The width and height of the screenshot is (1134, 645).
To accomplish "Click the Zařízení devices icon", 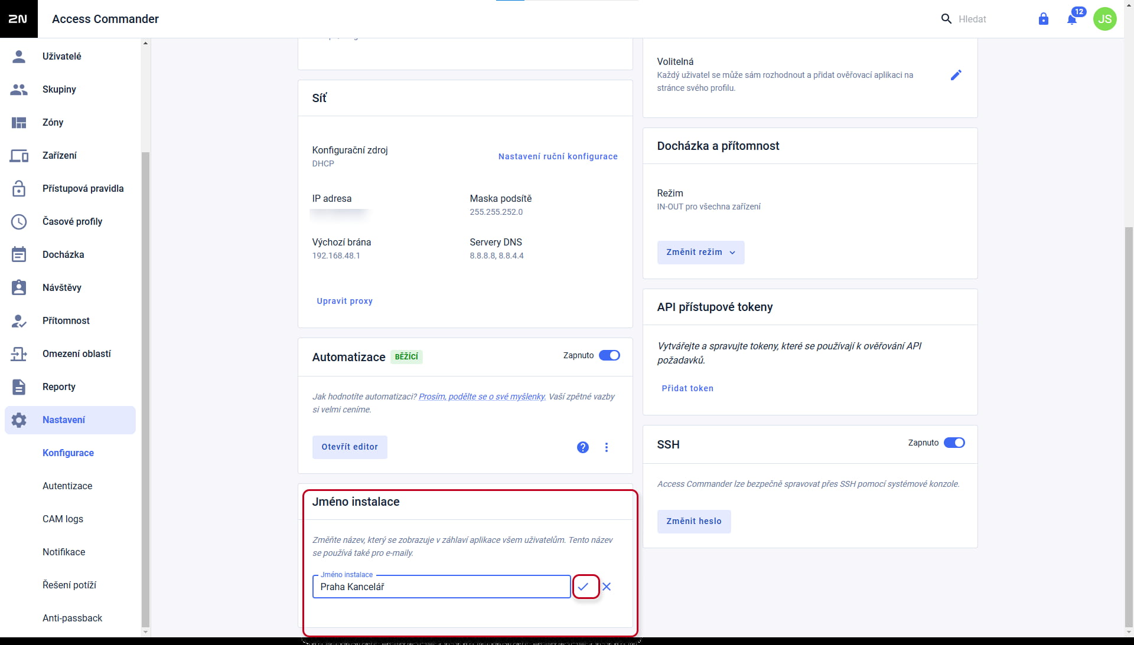I will (x=19, y=155).
